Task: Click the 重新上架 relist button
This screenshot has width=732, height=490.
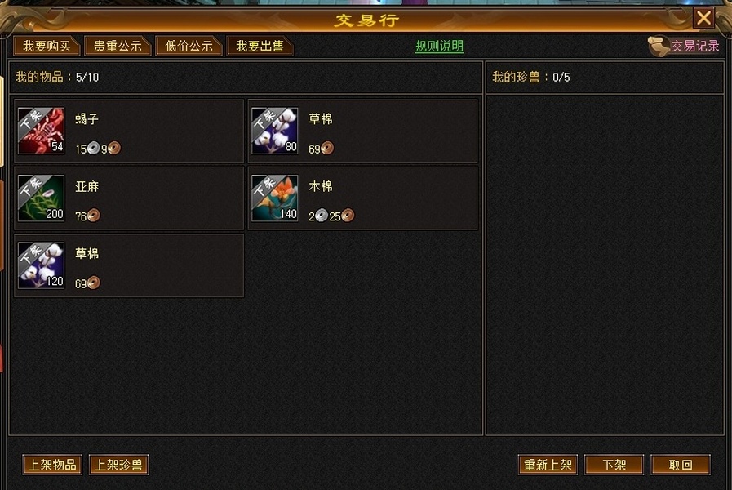Action: [548, 465]
